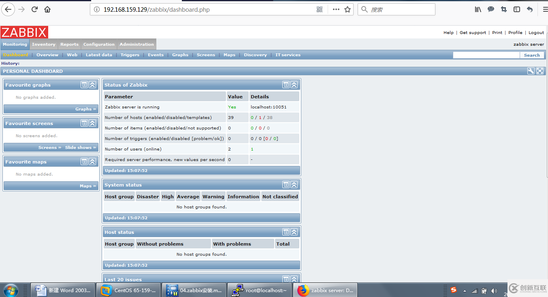
Task: Open the Host status widget menu icon
Action: [286, 232]
